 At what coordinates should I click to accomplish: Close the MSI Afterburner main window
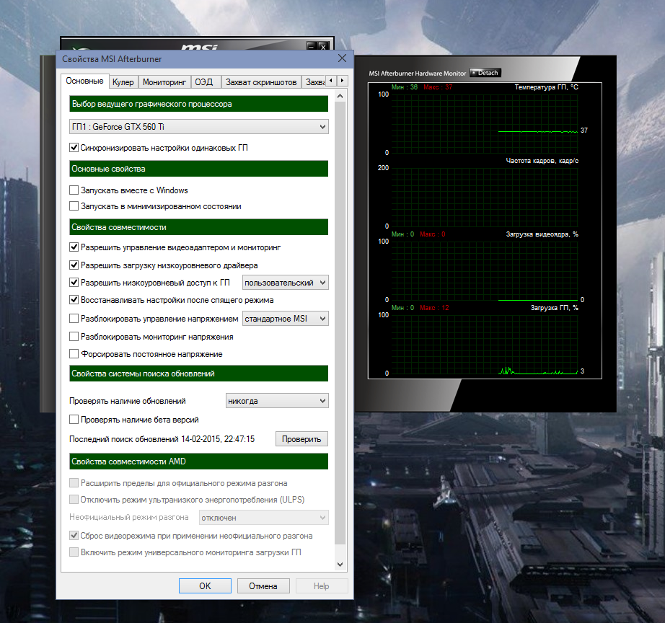[323, 46]
